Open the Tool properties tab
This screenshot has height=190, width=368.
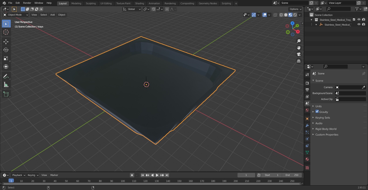tap(307, 75)
